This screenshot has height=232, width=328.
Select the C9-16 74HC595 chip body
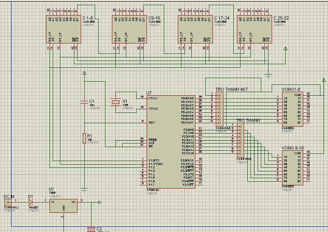129,29
